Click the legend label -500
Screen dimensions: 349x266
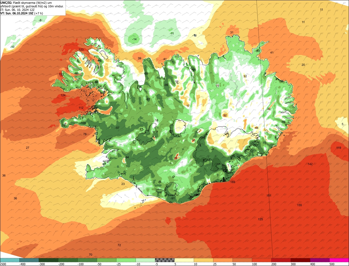3,264
